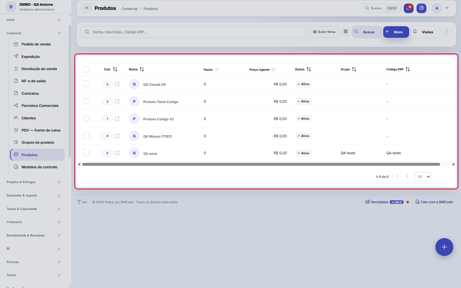This screenshot has height=288, width=461.
Task: Check the Produto Codigo V2 row checkbox
Action: point(86,118)
